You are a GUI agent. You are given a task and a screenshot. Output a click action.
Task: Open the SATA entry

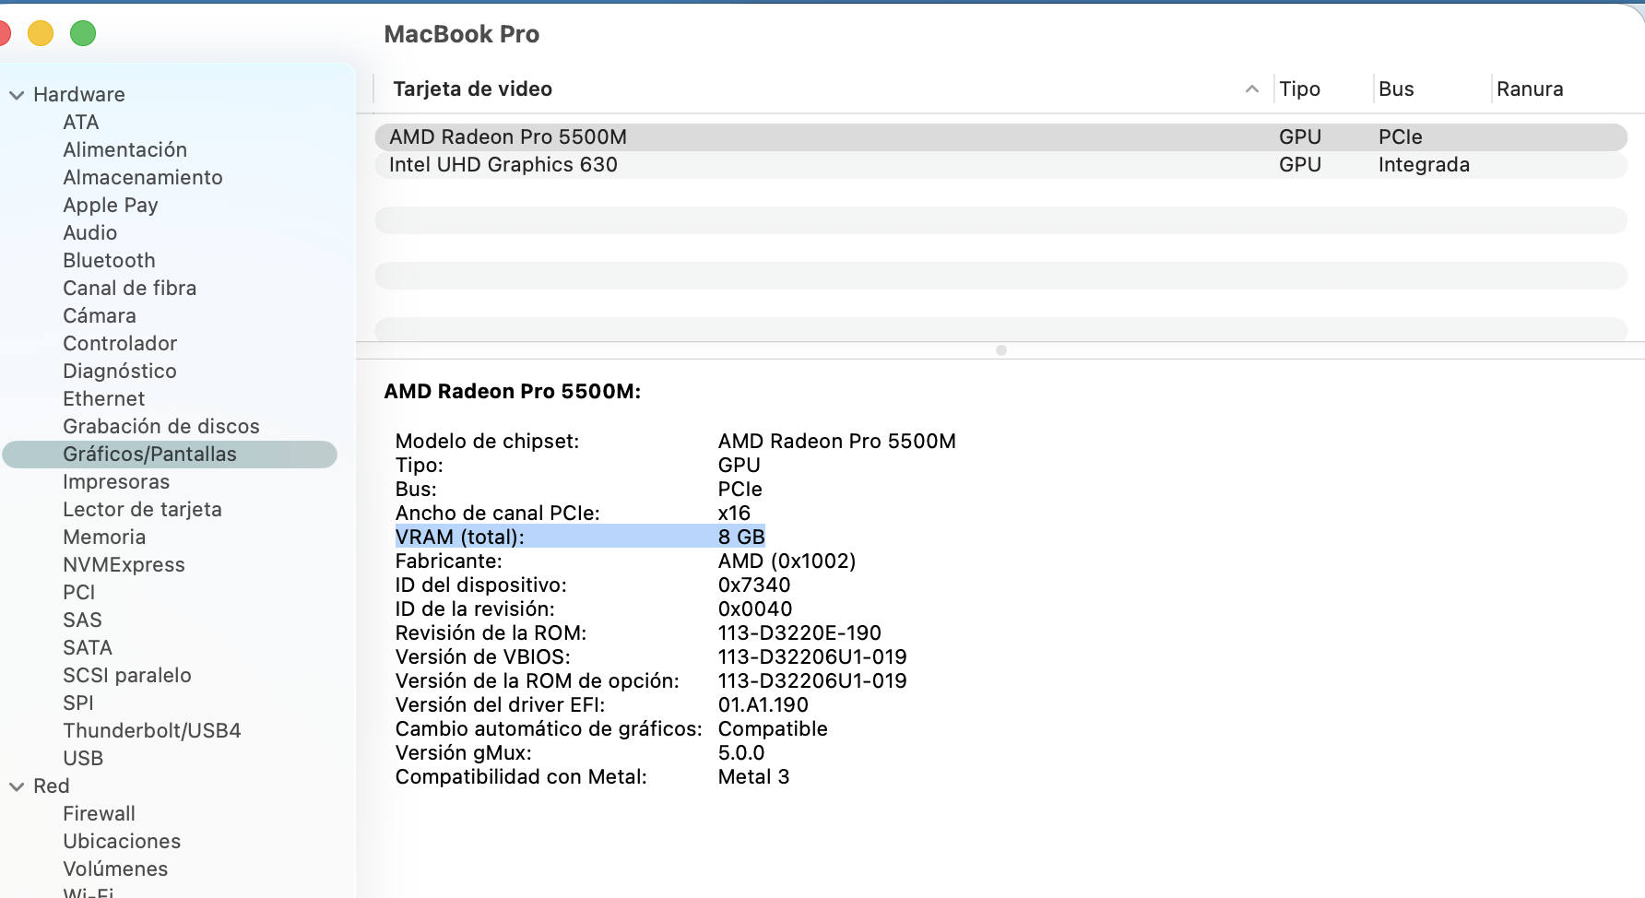coord(88,647)
